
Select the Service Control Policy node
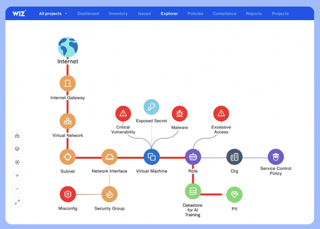276,157
